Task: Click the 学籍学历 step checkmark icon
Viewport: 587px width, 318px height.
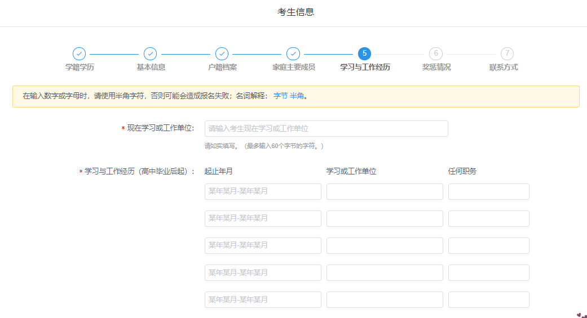Action: point(79,53)
